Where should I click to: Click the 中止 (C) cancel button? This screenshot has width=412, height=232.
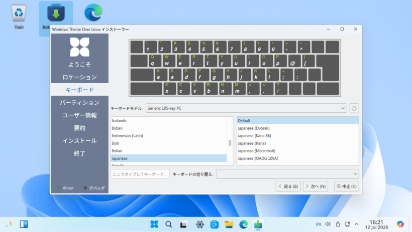[x=347, y=186]
